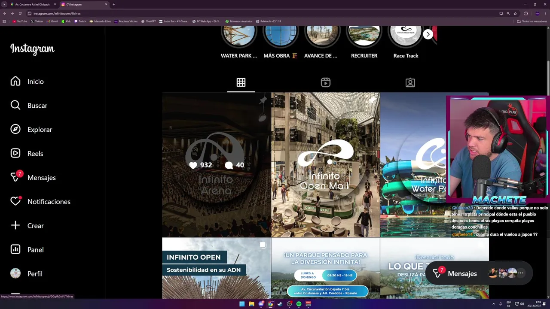Open YouTube bookmark
The width and height of the screenshot is (550, 309).
[x=20, y=21]
